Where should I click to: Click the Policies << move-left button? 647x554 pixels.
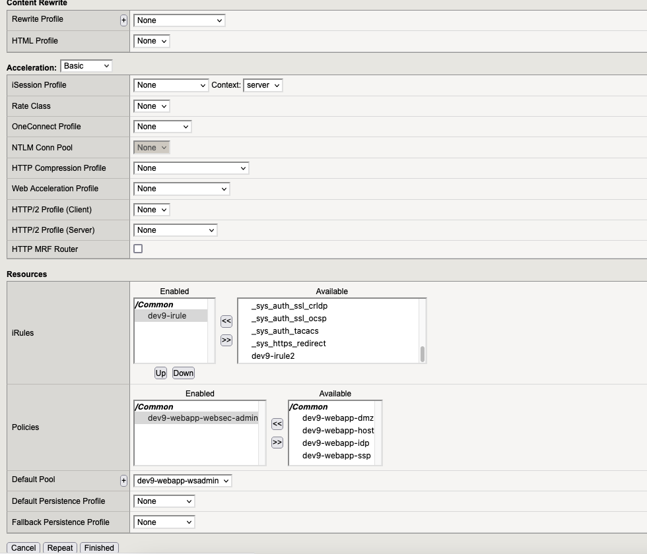[277, 424]
